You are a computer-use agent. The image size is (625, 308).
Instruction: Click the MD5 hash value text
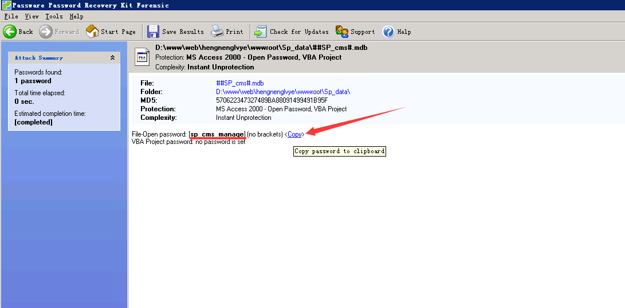tap(272, 100)
